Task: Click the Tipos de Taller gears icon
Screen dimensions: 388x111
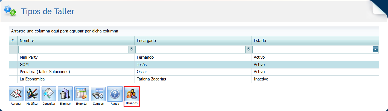Action: pyautogui.click(x=10, y=11)
